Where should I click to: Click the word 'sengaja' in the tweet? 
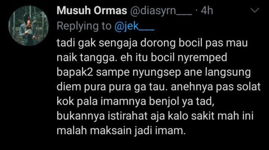(118, 43)
